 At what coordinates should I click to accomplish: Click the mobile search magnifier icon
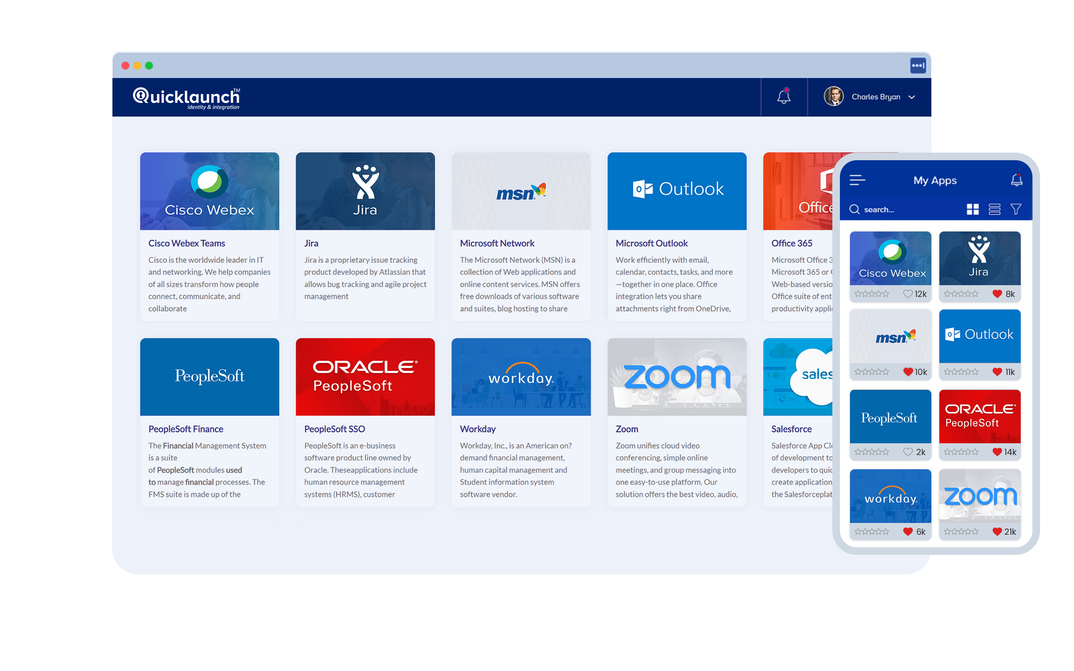(x=854, y=209)
